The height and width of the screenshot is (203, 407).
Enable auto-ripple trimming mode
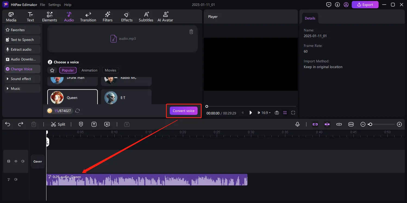[x=327, y=124]
